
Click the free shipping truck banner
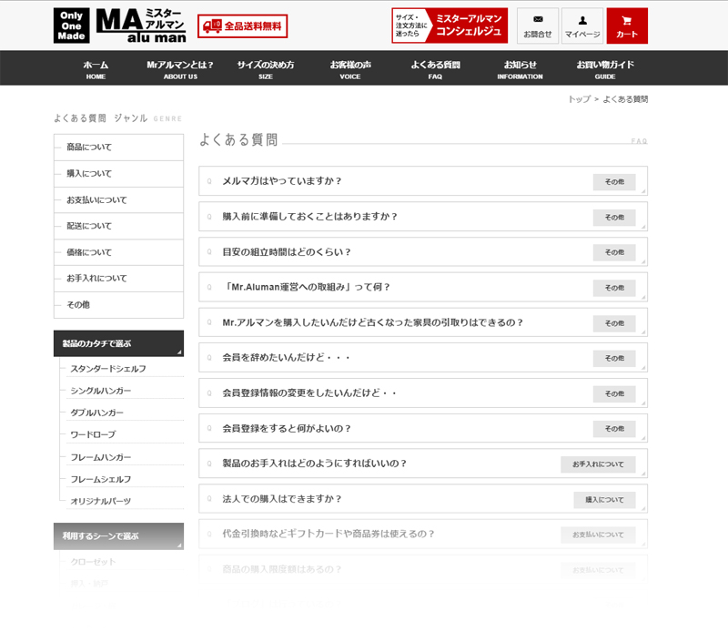click(242, 26)
